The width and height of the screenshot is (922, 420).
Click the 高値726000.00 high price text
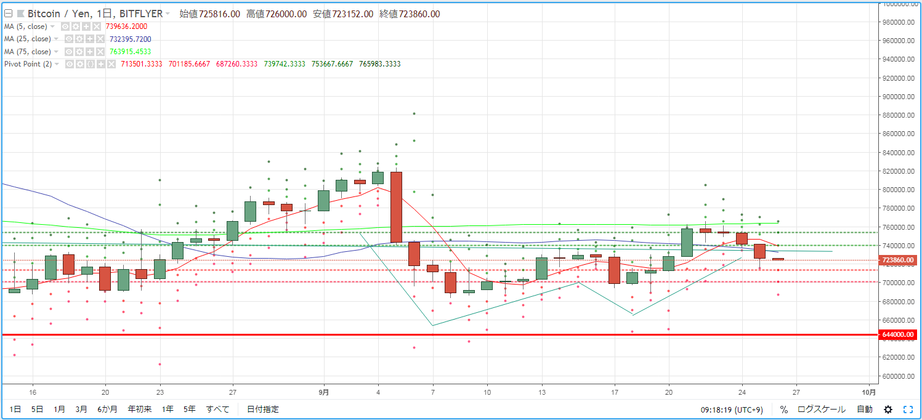277,14
